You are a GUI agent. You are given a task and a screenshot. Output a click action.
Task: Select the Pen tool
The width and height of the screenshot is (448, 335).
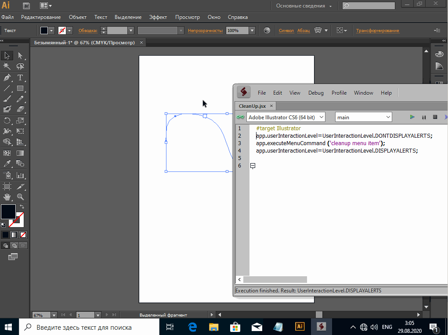7,78
